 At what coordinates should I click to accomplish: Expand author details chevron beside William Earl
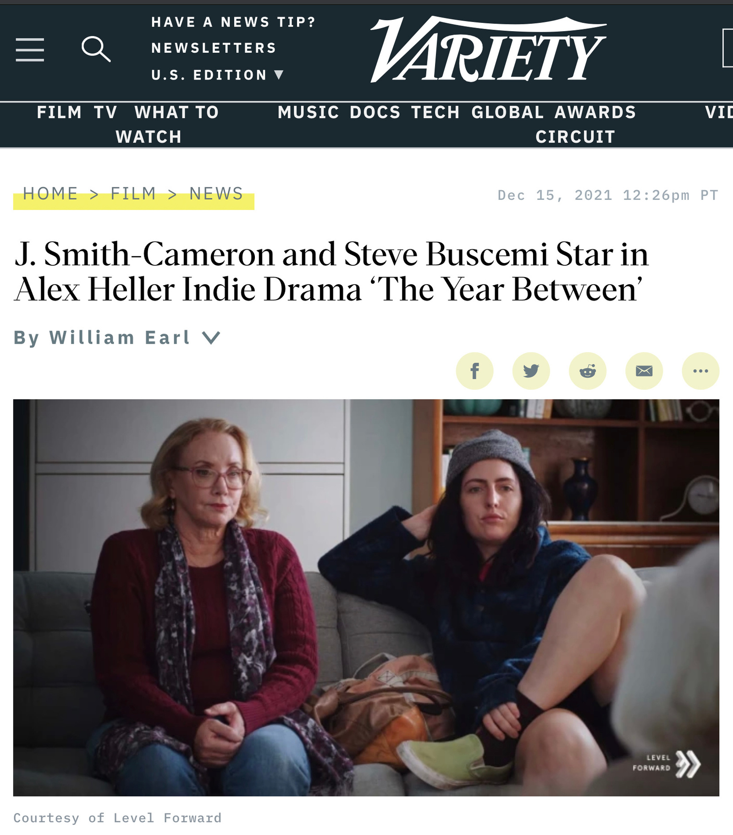tap(211, 338)
